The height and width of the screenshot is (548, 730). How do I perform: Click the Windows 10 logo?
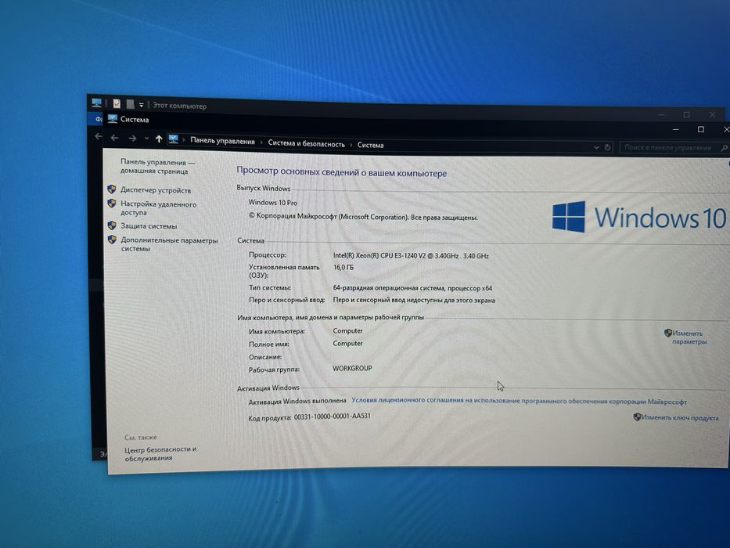click(x=638, y=217)
